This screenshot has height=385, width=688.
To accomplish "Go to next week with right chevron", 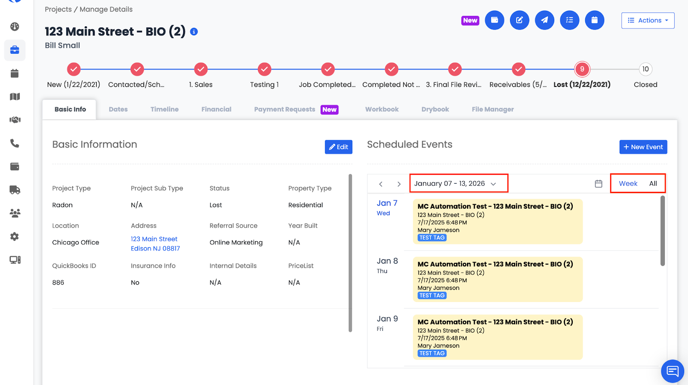I will click(399, 184).
